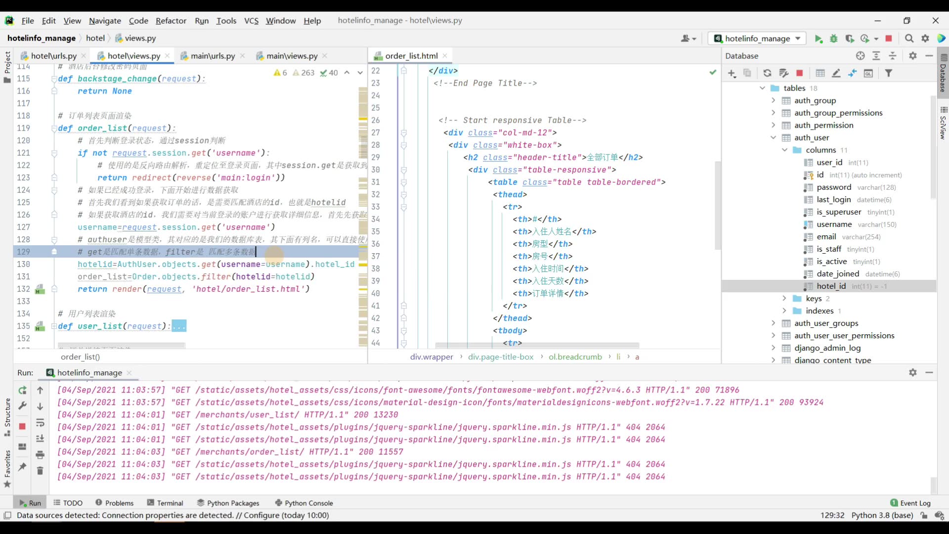949x534 pixels.
Task: Select the order_list.html tab
Action: point(411,56)
